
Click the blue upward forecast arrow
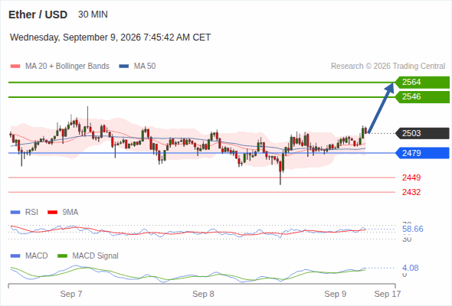tap(381, 108)
